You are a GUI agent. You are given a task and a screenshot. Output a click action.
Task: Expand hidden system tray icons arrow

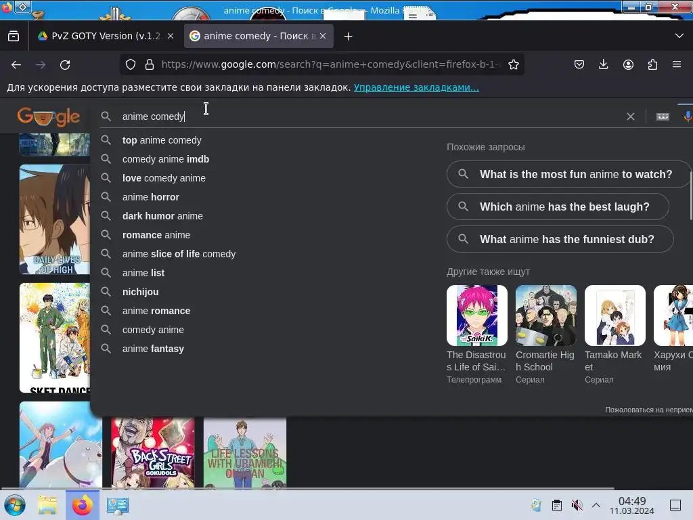point(596,505)
